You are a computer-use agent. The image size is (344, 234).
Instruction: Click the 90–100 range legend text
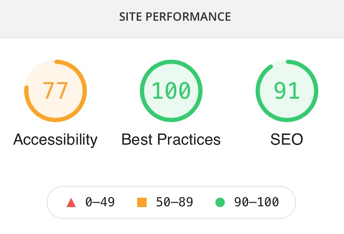[256, 202]
